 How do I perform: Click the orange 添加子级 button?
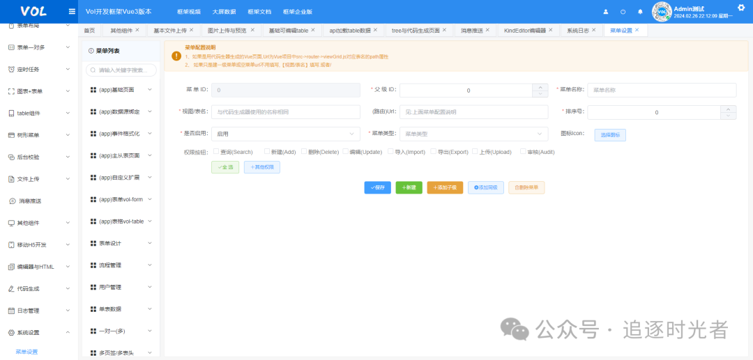[445, 187]
